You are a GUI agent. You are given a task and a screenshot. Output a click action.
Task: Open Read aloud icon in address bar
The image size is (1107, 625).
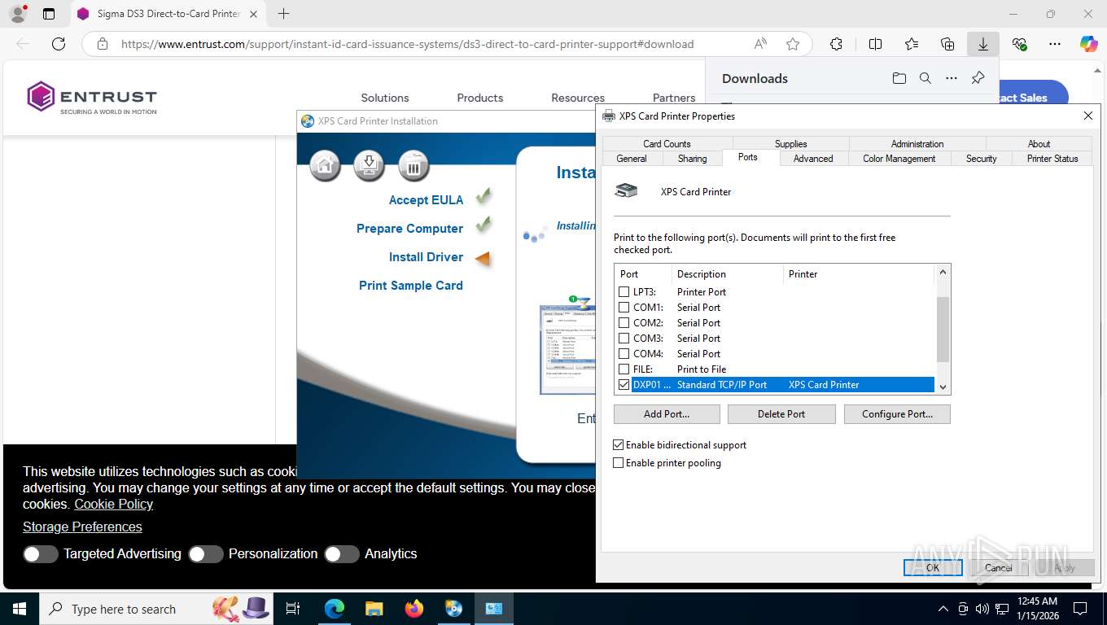[x=760, y=44]
